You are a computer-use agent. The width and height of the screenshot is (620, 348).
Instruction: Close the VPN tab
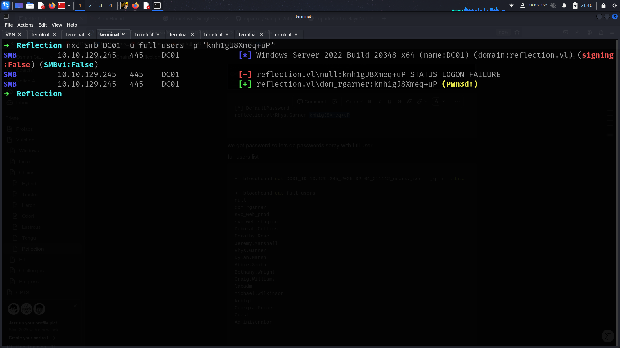(20, 34)
